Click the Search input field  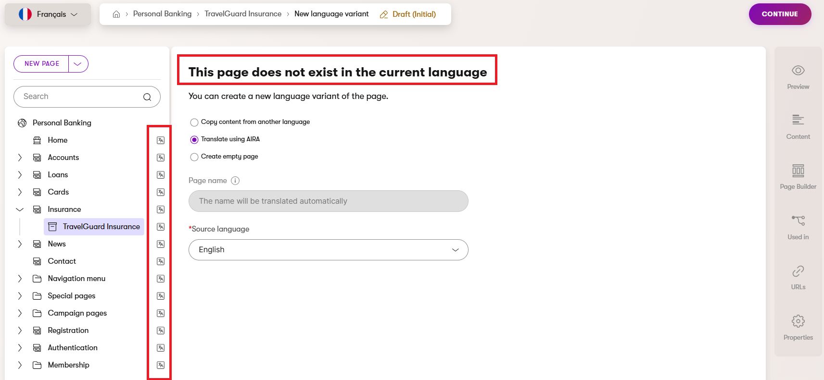point(87,97)
